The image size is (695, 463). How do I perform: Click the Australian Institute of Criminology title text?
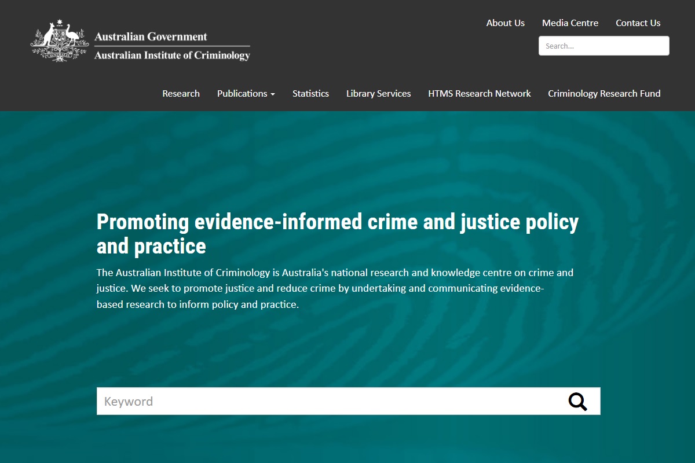[x=172, y=56]
